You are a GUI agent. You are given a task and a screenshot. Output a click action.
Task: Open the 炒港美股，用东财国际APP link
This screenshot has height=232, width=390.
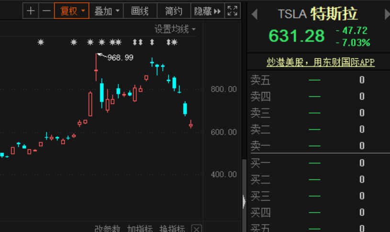pos(321,63)
